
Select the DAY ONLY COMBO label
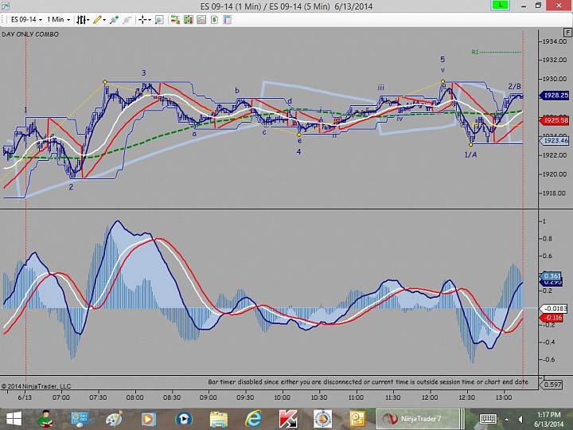30,34
